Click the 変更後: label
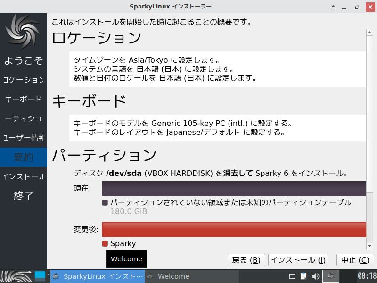This screenshot has width=377, height=283. point(86,229)
